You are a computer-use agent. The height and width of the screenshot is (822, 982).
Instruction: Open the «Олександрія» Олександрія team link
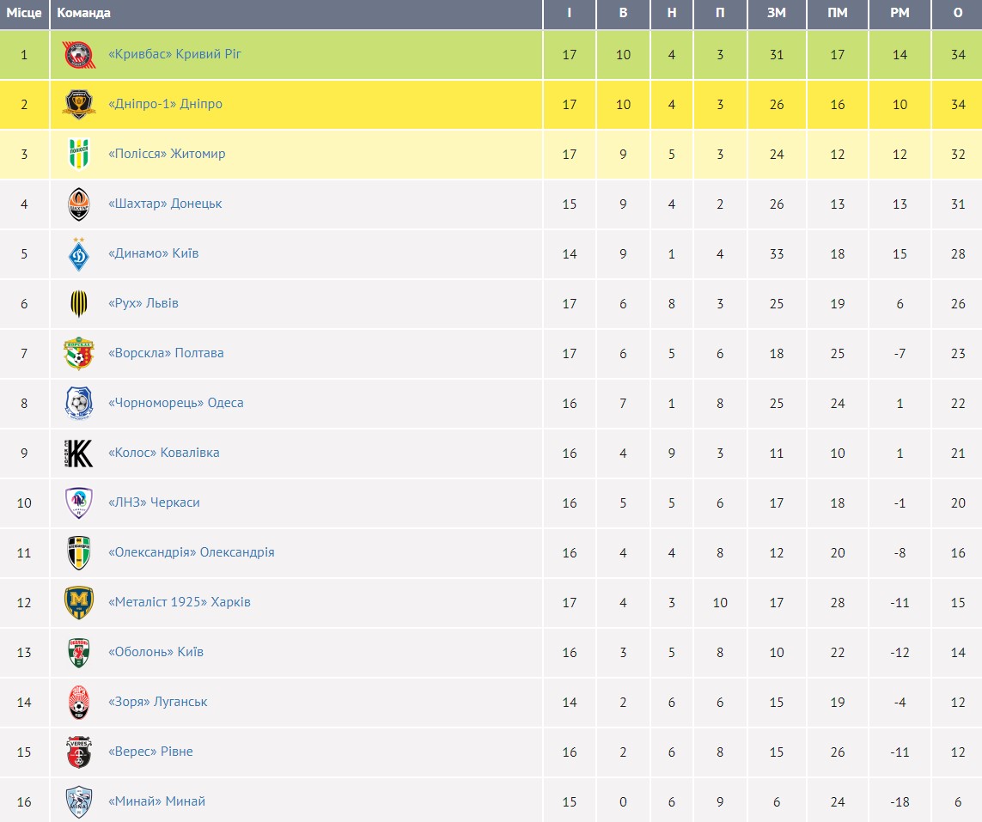pos(192,552)
